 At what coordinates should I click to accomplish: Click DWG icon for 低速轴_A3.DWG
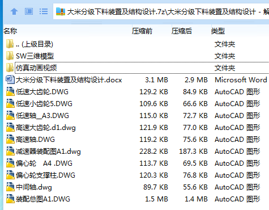point(10,116)
